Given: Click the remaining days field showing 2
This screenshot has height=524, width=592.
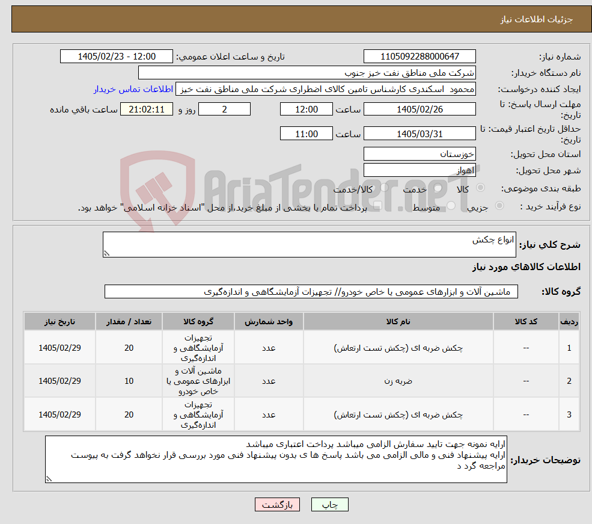Looking at the screenshot, I should point(224,109).
